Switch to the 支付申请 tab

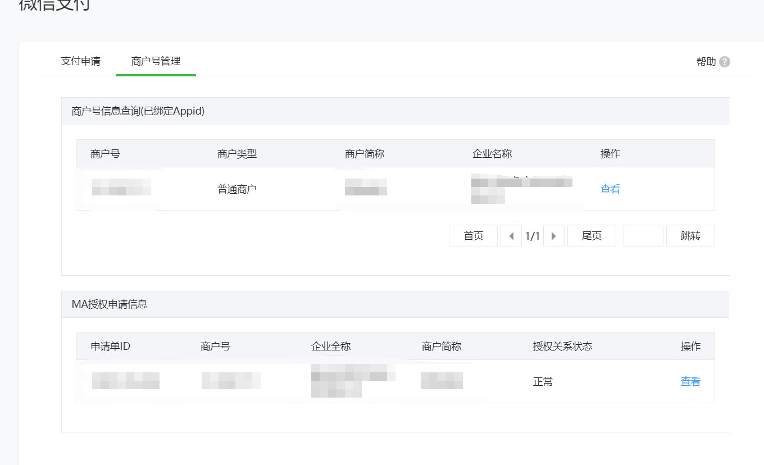click(x=80, y=61)
